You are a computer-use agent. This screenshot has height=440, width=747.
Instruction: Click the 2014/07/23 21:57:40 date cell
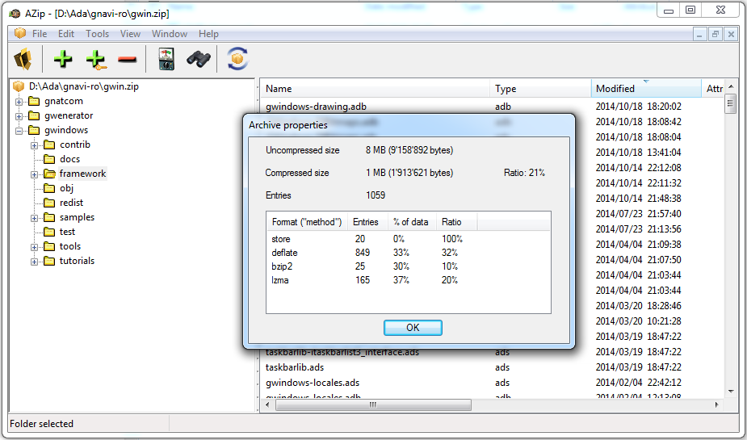(x=638, y=214)
